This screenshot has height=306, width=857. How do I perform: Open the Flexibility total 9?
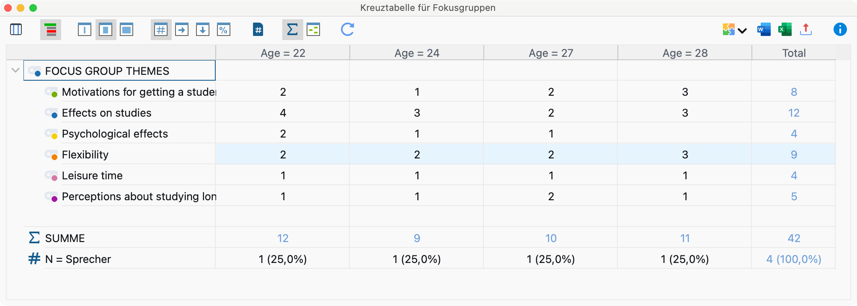(x=794, y=155)
